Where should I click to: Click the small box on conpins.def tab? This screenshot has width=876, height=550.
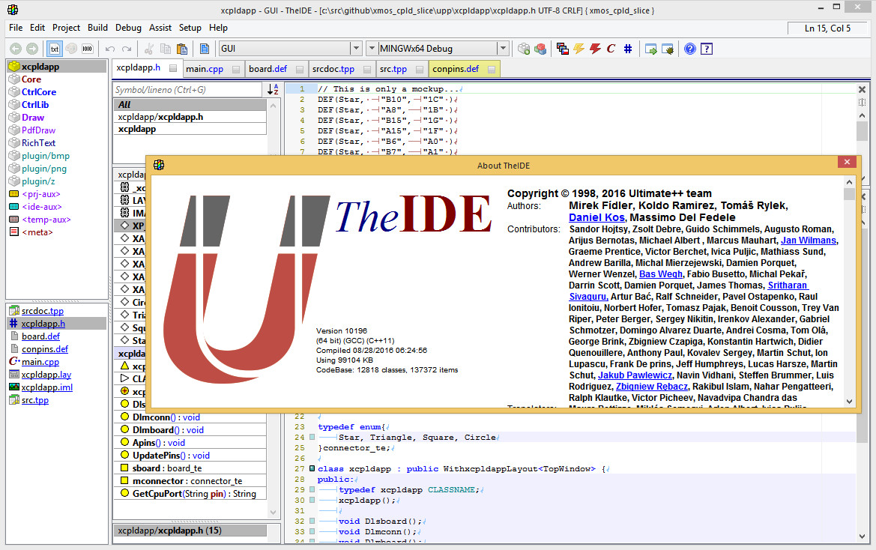click(492, 69)
